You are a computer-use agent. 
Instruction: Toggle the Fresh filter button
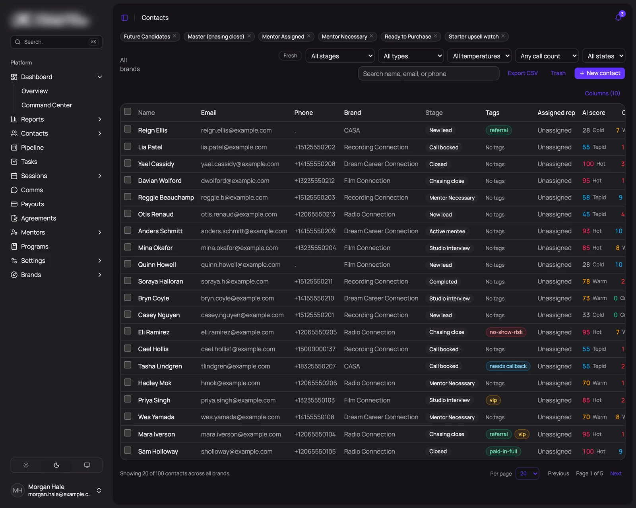pyautogui.click(x=290, y=56)
